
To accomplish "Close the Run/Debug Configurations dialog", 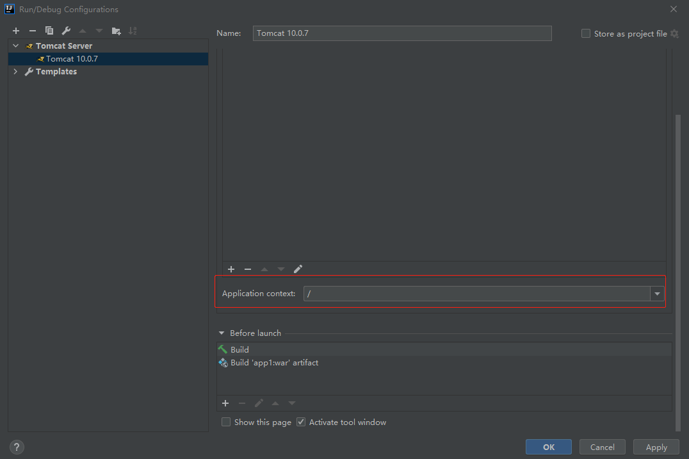I will tap(674, 9).
